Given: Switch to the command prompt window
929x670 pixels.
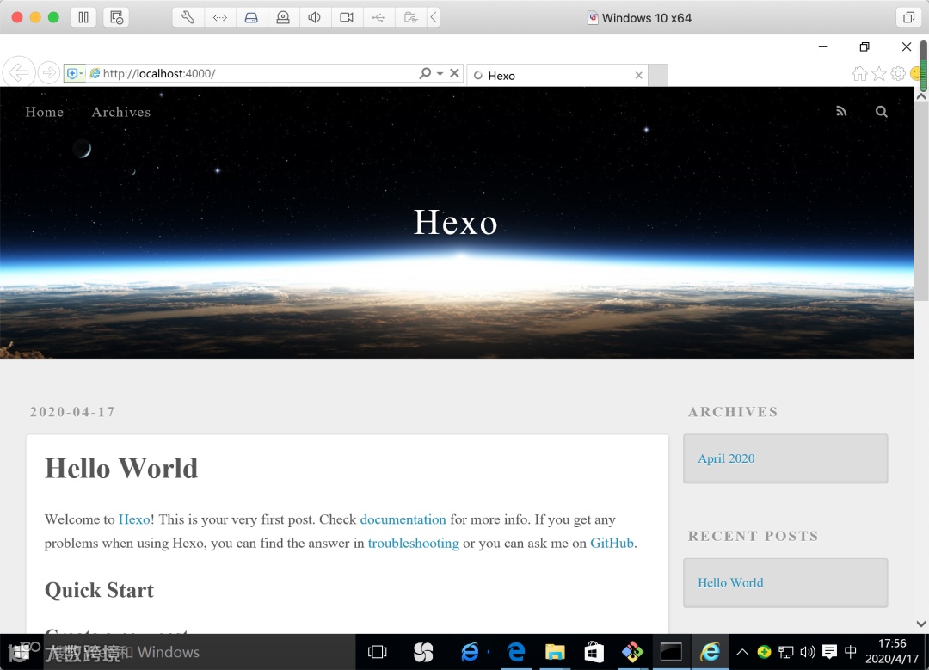Looking at the screenshot, I should coord(671,652).
